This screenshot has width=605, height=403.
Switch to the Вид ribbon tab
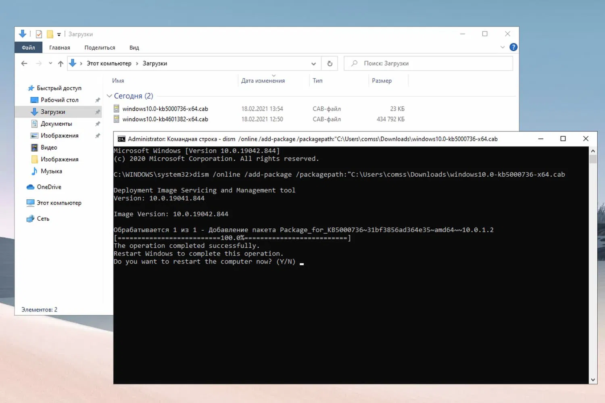134,48
